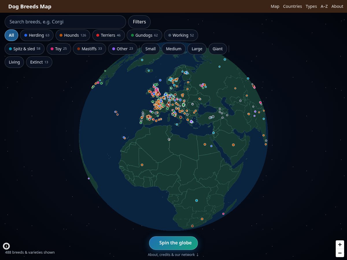This screenshot has height=260, width=347.
Task: Toggle the Gundogs filter chip
Action: pyautogui.click(x=144, y=35)
